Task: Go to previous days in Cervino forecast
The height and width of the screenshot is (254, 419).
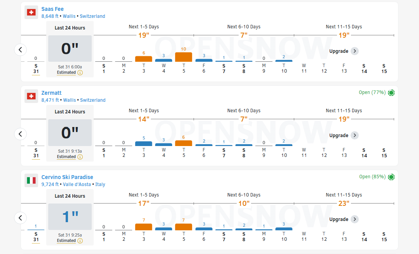Action: 21,217
